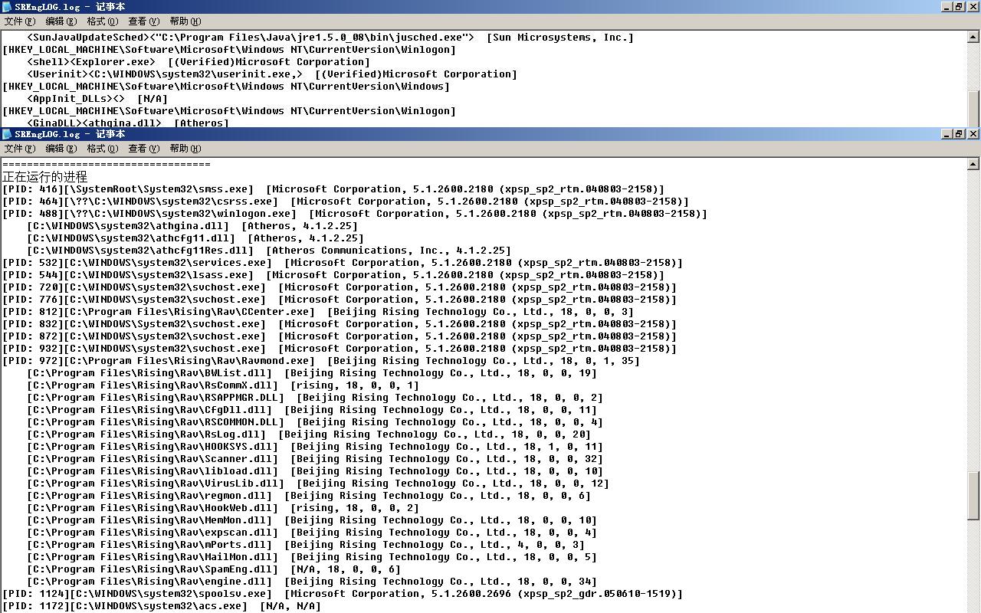Click the PID 544 lsass.exe line

333,275
